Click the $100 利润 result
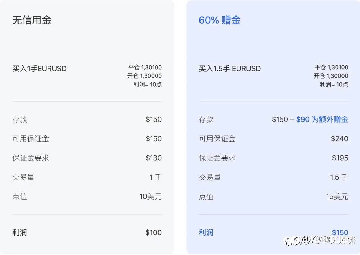360x255 pixels. [154, 232]
